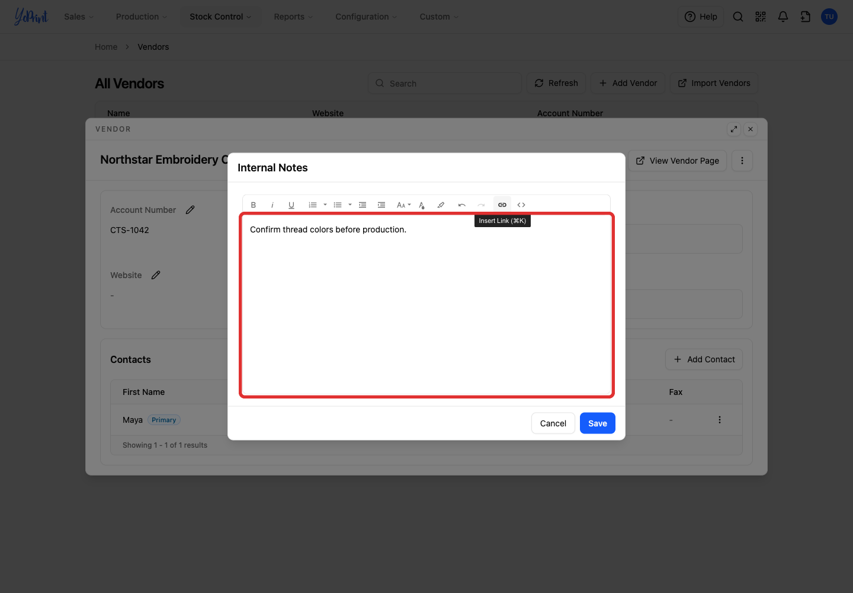Apply italic formatting in the notes editor
Viewport: 853px width, 593px height.
[272, 205]
